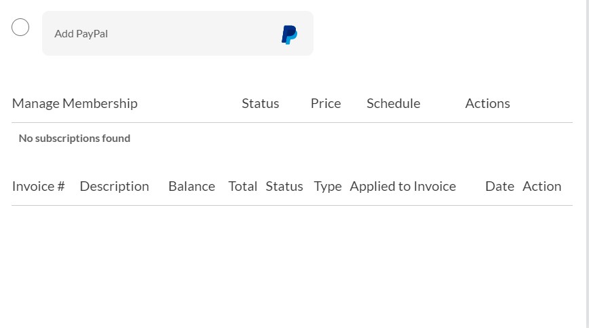Click the Actions header in membership table
Image resolution: width=589 pixels, height=328 pixels.
[x=487, y=103]
